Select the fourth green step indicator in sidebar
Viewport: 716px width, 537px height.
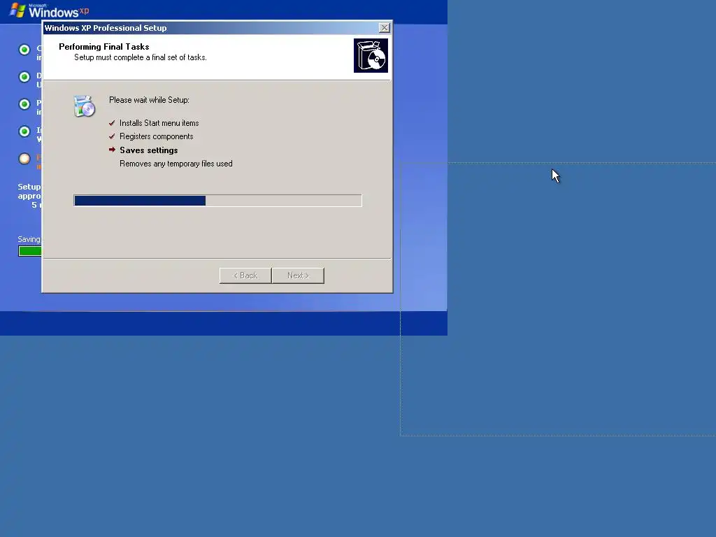coord(24,131)
